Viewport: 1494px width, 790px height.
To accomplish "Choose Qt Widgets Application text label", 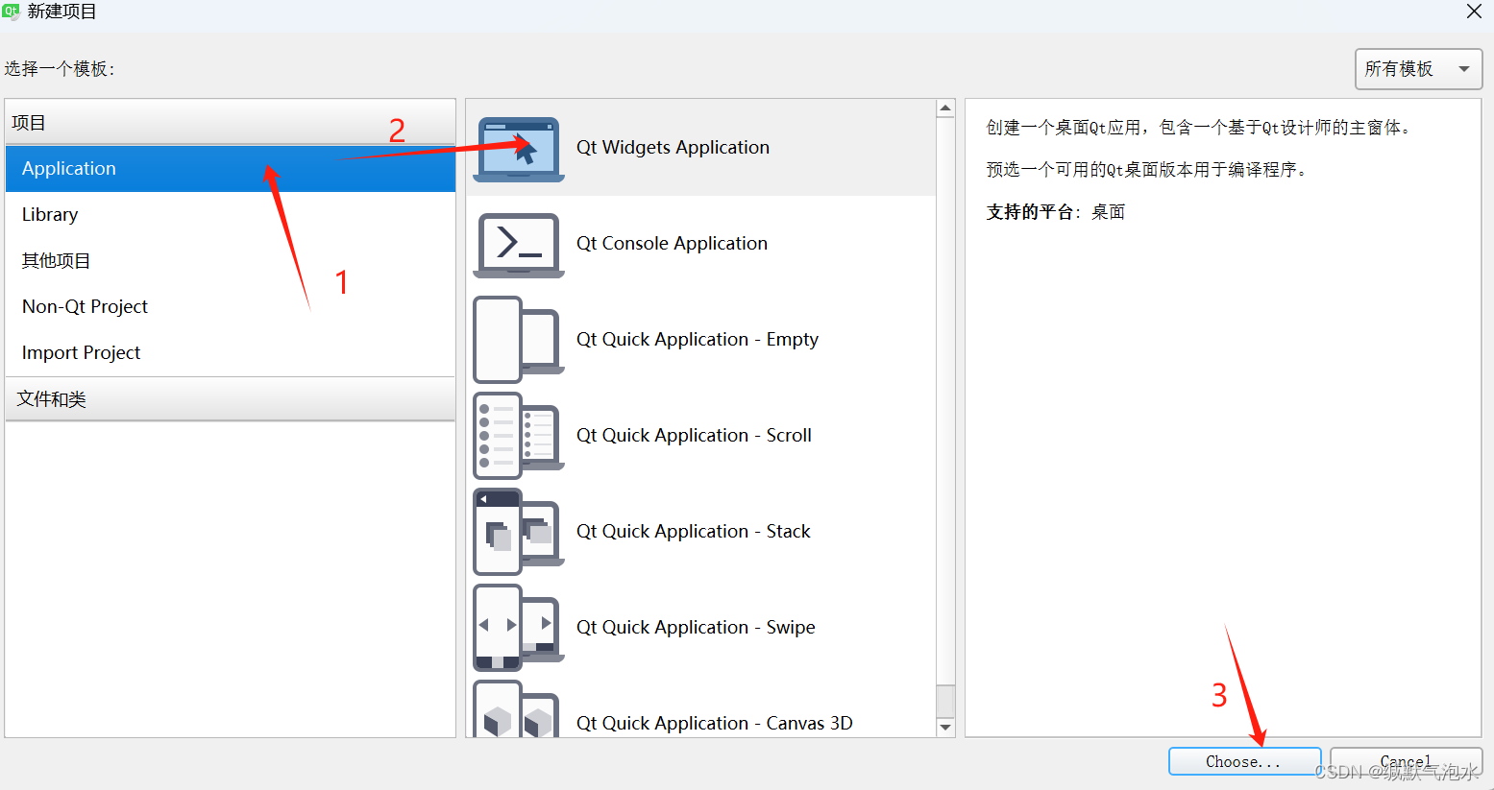I will click(673, 147).
